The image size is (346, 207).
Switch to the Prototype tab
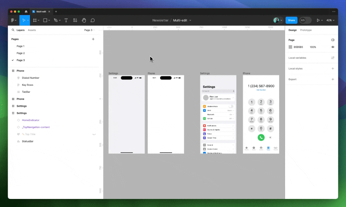point(306,30)
